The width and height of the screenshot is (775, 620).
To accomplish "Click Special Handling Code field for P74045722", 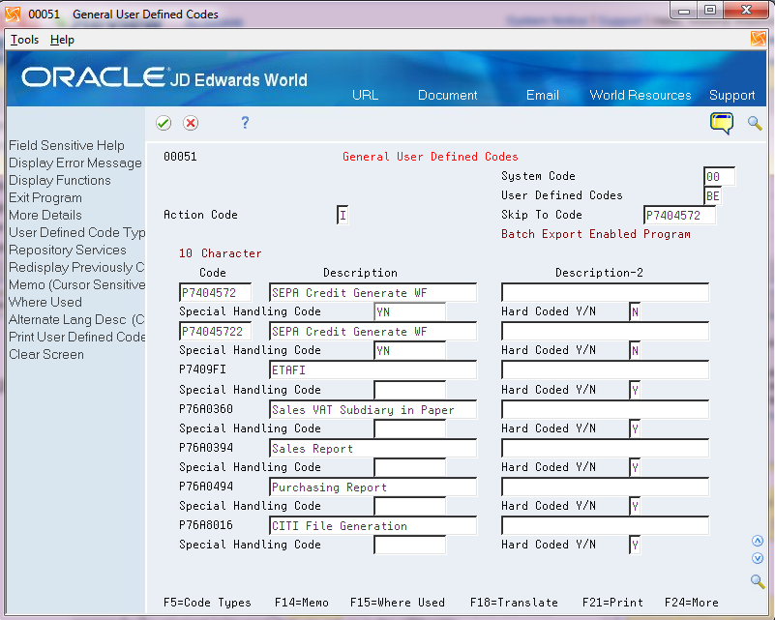I will [409, 350].
